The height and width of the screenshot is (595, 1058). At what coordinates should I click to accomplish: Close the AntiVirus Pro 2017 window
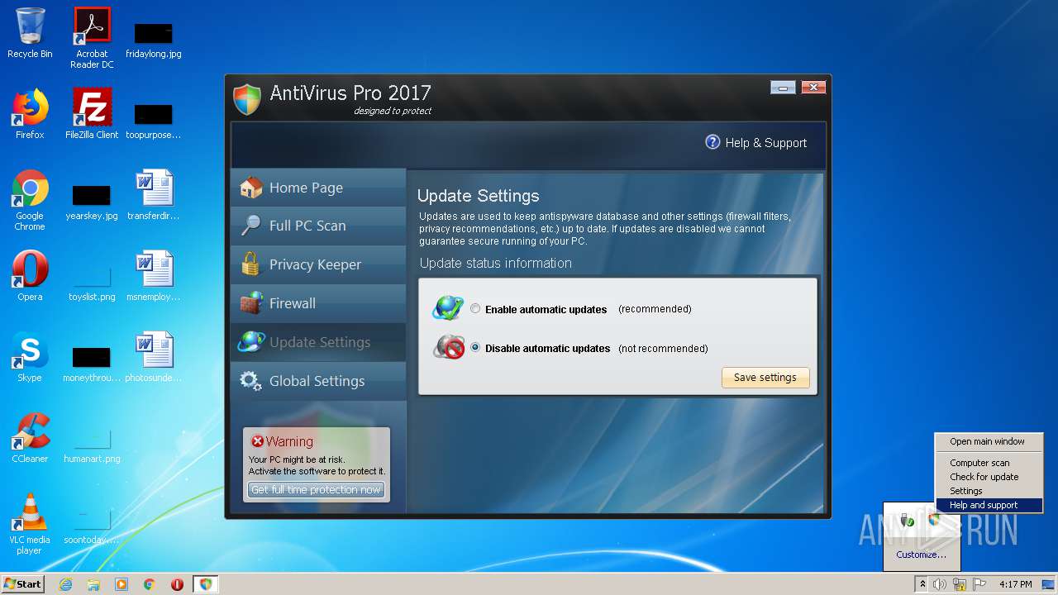813,87
